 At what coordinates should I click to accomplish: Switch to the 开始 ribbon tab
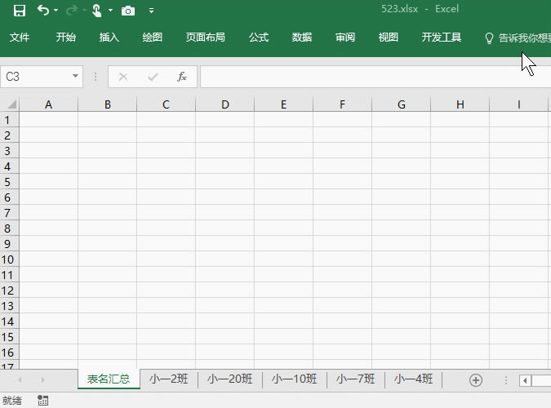click(x=66, y=38)
